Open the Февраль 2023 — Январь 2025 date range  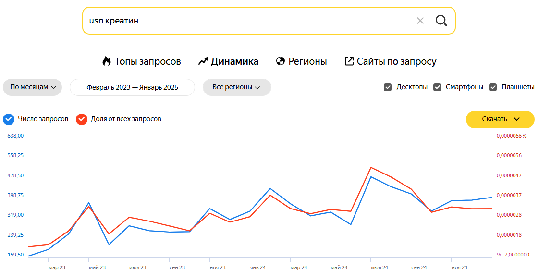tap(132, 87)
